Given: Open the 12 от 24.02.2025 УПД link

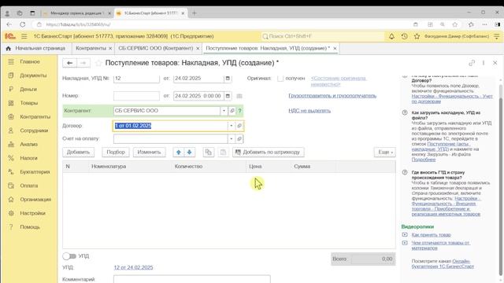Looking at the screenshot, I should tap(133, 267).
